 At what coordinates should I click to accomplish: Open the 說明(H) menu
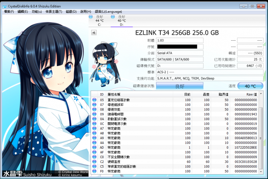click(x=86, y=12)
